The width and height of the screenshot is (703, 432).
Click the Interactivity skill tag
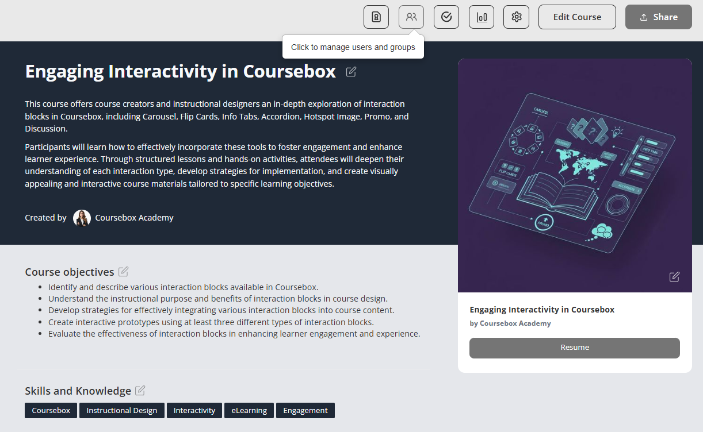[x=194, y=410]
